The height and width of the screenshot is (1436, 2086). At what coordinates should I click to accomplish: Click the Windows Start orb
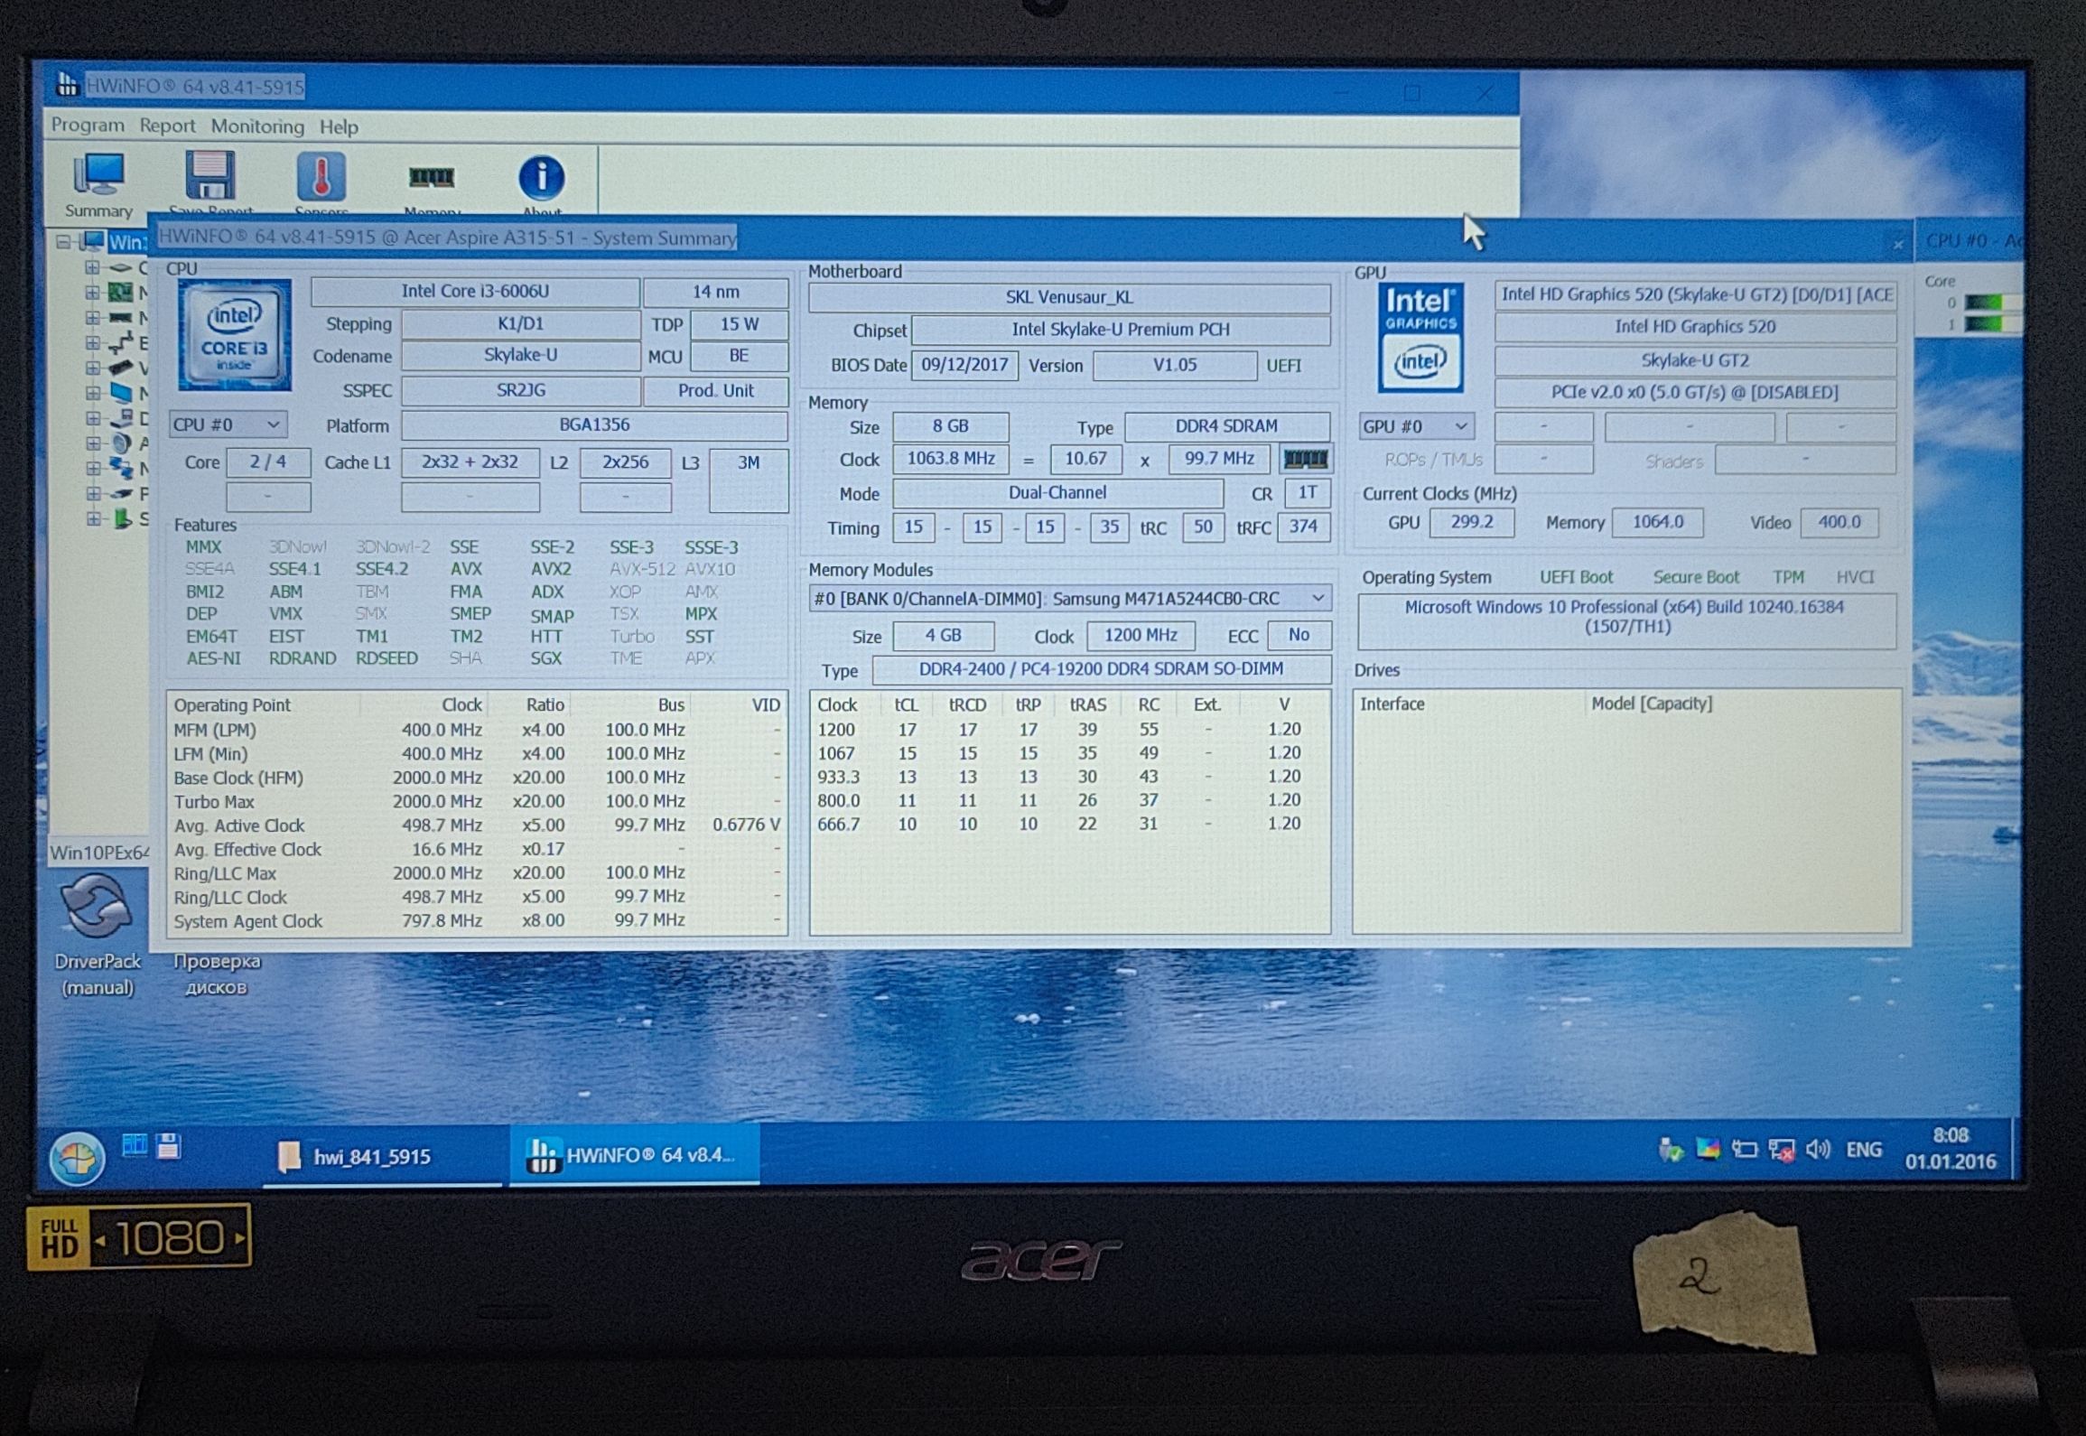pyautogui.click(x=78, y=1157)
